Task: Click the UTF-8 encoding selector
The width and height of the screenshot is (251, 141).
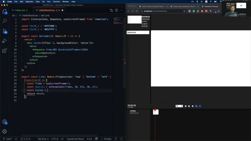Action: click(x=55, y=139)
